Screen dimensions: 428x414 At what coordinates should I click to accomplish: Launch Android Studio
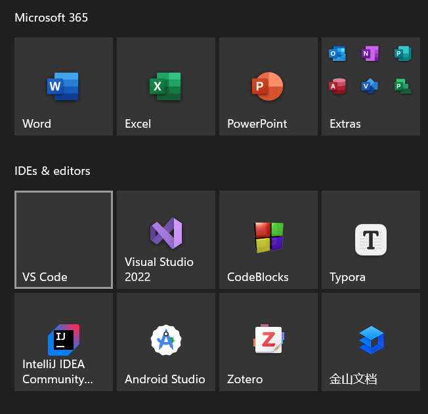pyautogui.click(x=166, y=342)
